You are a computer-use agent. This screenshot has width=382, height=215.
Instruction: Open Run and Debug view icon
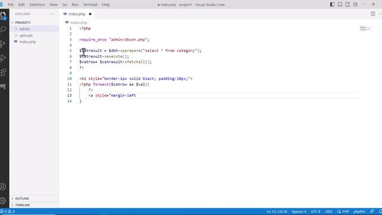[3, 58]
